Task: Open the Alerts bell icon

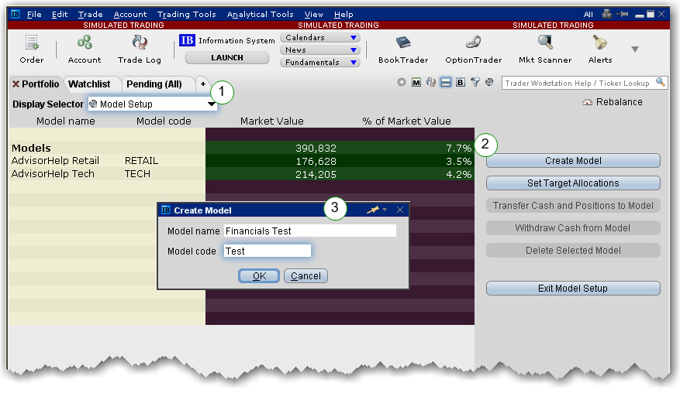Action: [x=599, y=45]
